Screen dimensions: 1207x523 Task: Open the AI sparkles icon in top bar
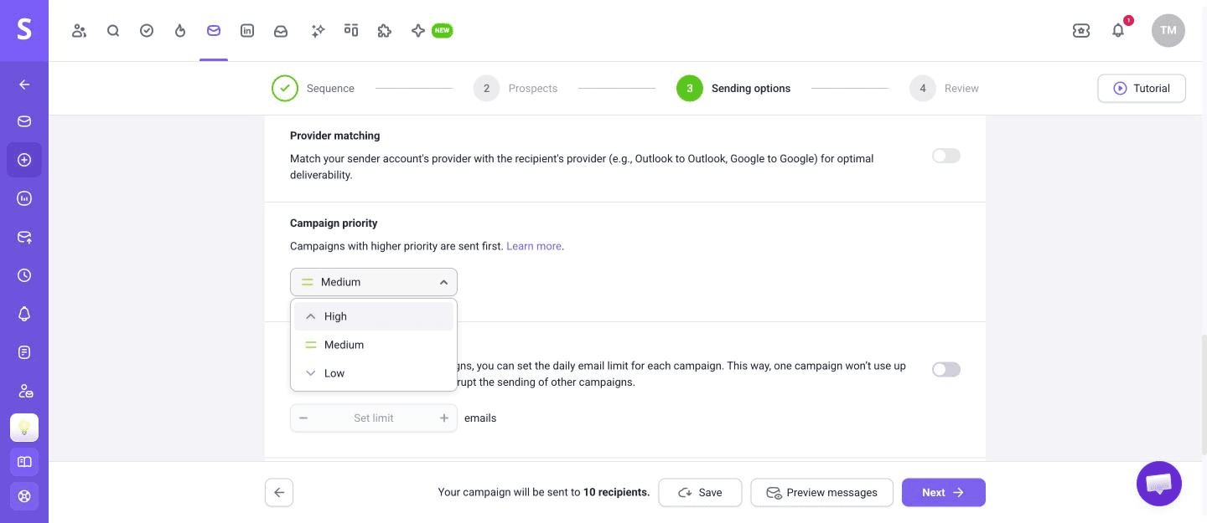pos(318,31)
